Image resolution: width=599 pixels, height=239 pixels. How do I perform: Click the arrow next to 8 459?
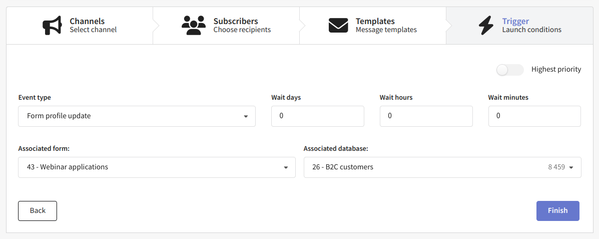click(x=571, y=167)
